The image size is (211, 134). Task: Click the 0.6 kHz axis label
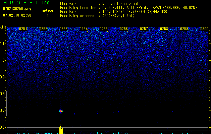coord(3,127)
